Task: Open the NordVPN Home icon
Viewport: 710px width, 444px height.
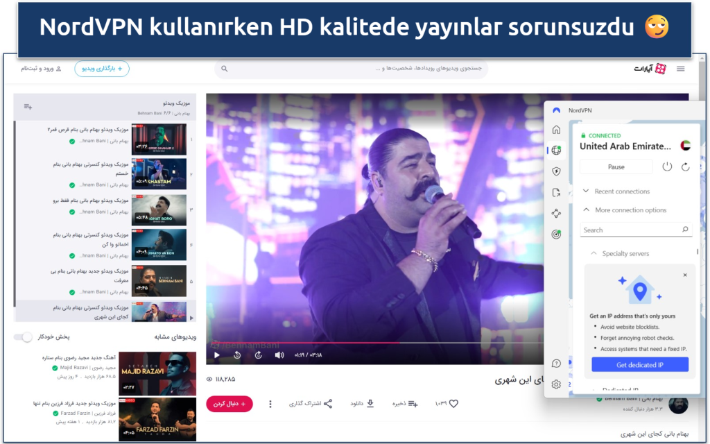Action: (556, 130)
